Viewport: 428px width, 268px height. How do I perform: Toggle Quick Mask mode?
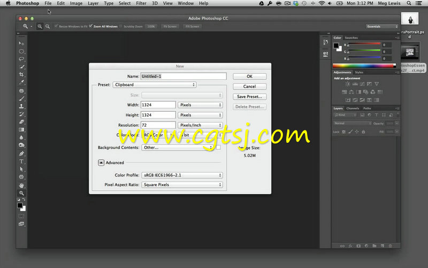(x=21, y=216)
